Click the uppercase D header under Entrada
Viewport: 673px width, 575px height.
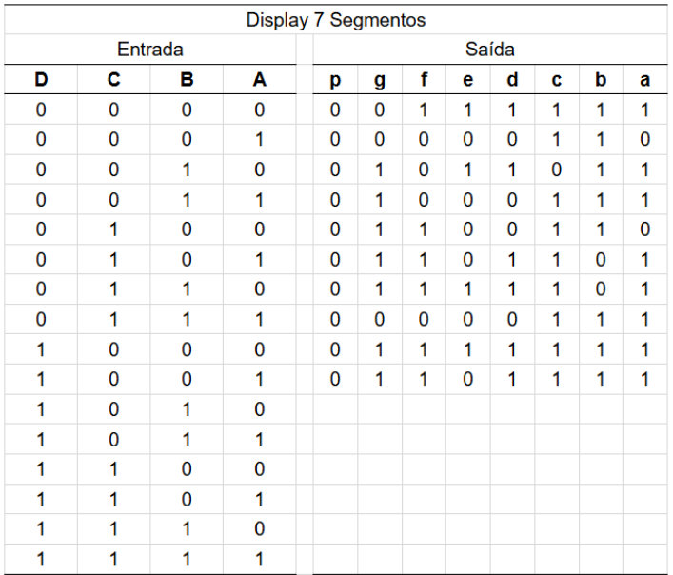click(41, 80)
